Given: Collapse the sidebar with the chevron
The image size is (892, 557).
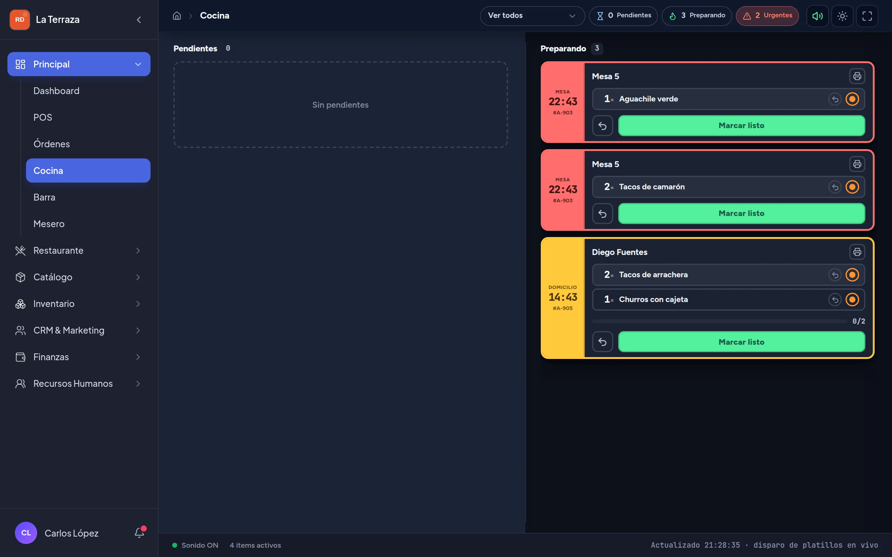Looking at the screenshot, I should tap(138, 19).
